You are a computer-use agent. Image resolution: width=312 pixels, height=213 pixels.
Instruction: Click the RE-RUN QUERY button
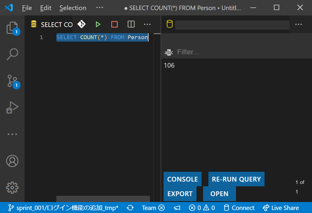[x=236, y=179]
